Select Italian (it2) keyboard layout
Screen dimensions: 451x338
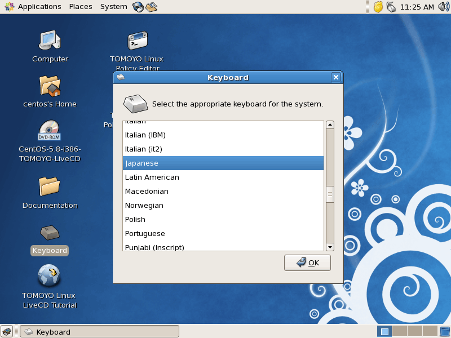[x=223, y=149]
